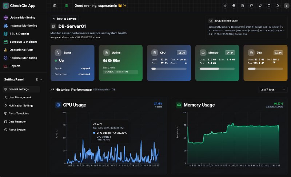This screenshot has width=291, height=177.
Task: Click the CheckCle App logo icon
Action: [6, 5]
